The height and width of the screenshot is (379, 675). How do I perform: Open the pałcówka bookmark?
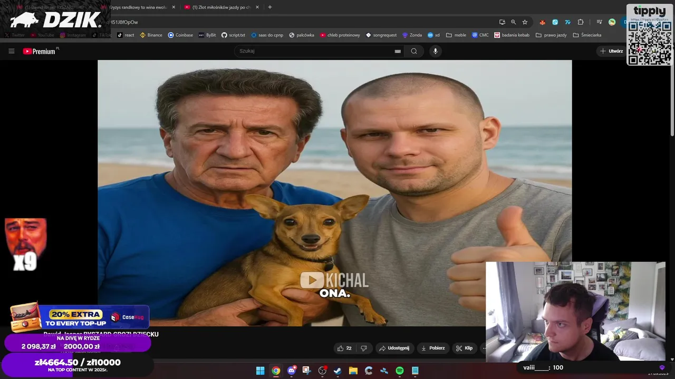302,35
